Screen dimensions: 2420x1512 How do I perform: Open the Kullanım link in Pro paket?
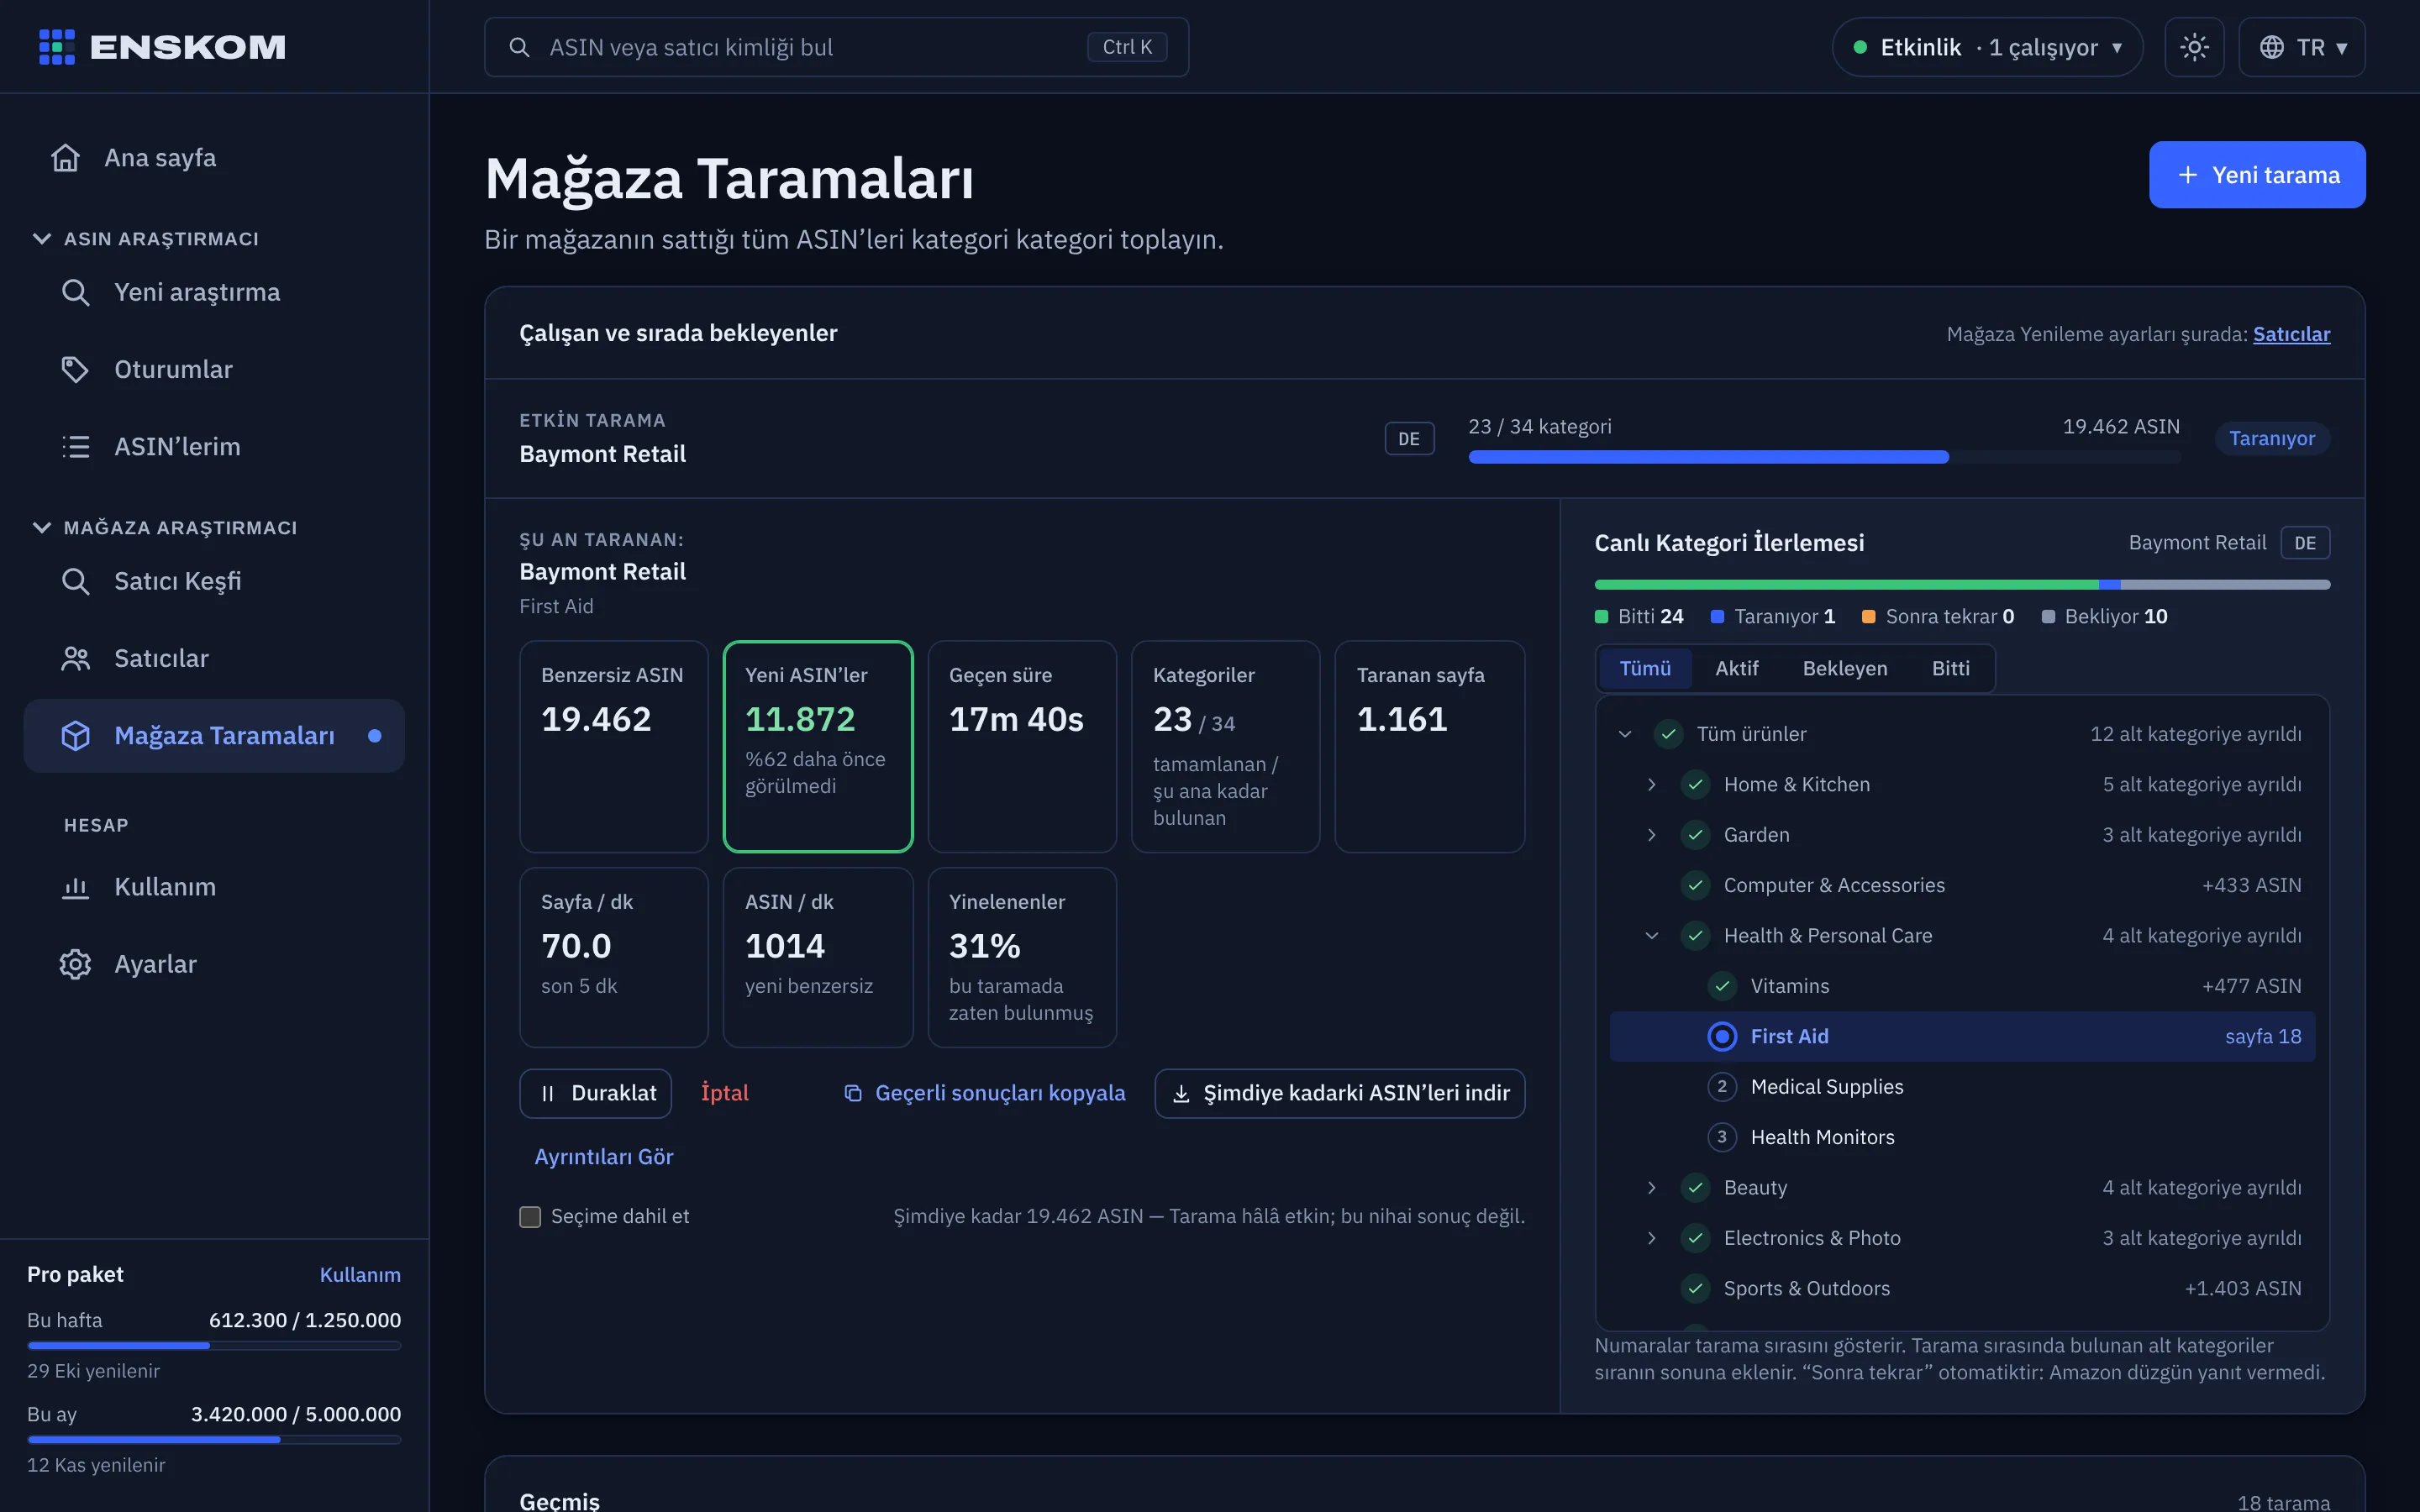coord(360,1274)
